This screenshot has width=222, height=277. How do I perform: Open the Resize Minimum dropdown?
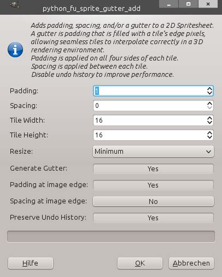coord(153,152)
